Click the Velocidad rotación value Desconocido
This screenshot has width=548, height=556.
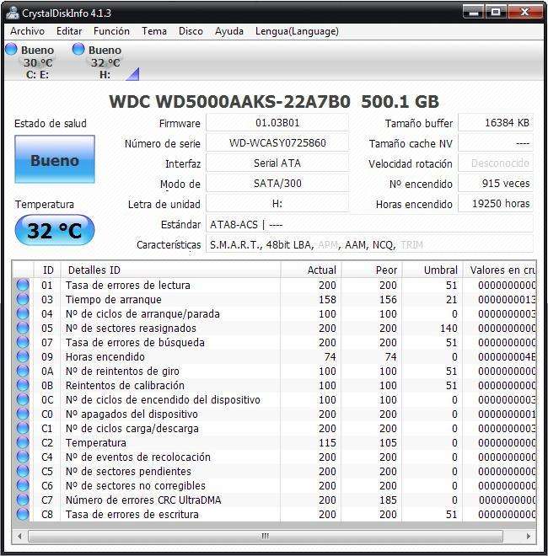[x=496, y=163]
